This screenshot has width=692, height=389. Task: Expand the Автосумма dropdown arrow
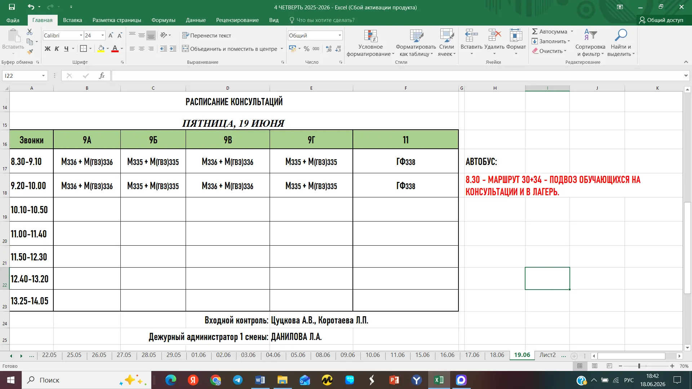[x=572, y=31]
